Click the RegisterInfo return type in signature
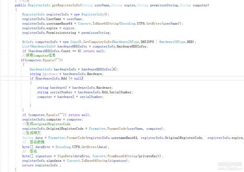The image size is (244, 172). point(39,5)
